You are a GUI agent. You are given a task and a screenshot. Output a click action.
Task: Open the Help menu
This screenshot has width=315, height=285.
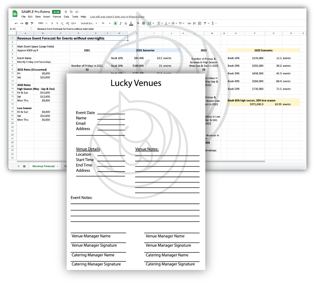pyautogui.click(x=83, y=17)
